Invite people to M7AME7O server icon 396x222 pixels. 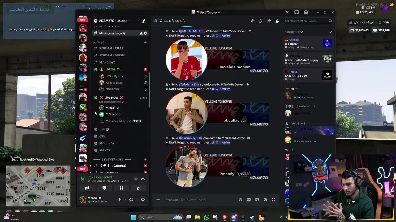(144, 21)
